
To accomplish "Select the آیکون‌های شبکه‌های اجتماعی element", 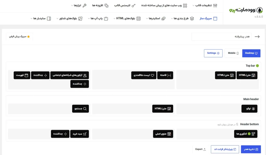I will tap(70, 75).
